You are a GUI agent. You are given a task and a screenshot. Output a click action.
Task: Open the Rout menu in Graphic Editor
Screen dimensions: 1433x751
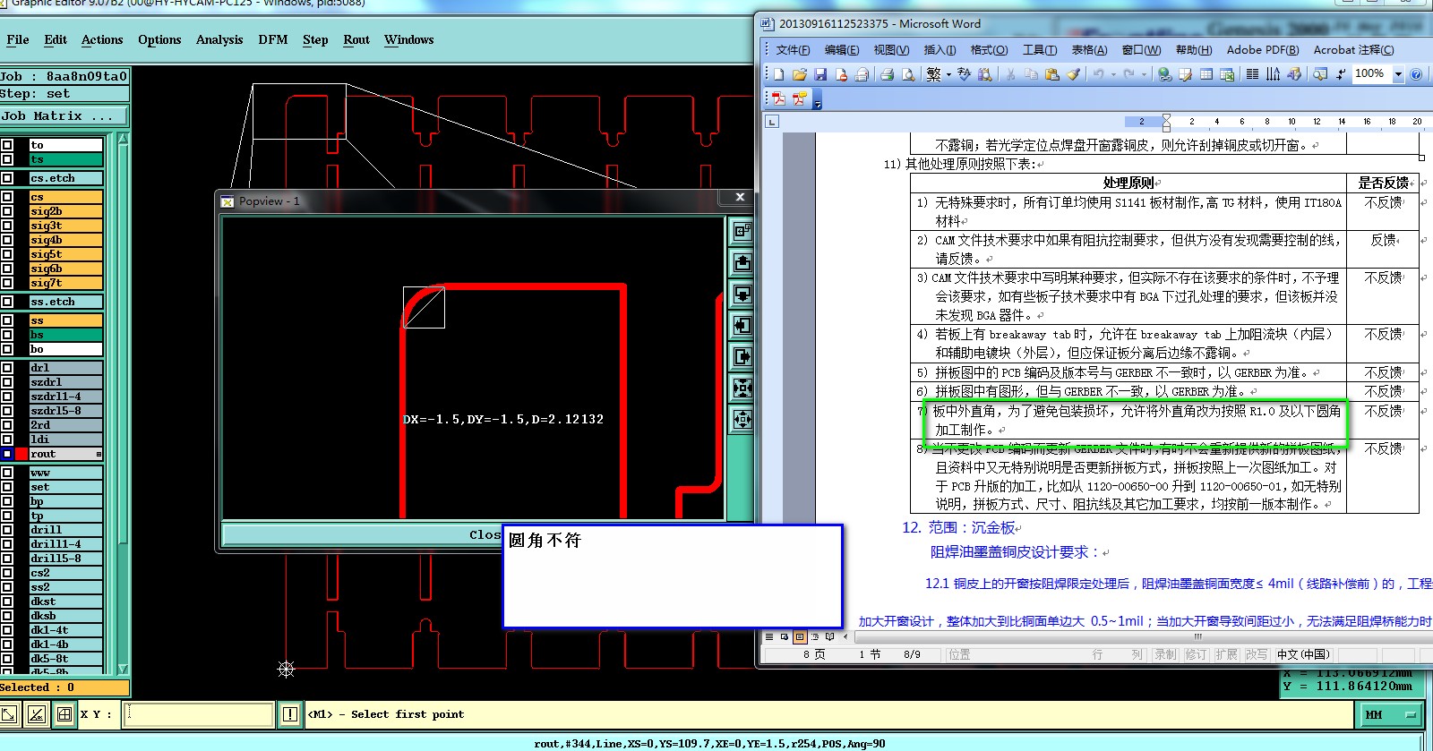tap(356, 39)
